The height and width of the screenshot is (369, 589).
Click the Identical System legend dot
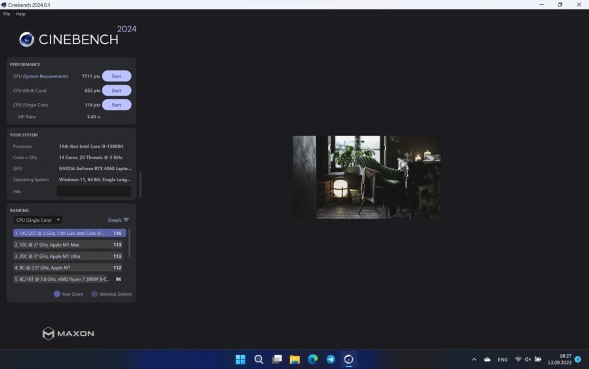tap(94, 294)
